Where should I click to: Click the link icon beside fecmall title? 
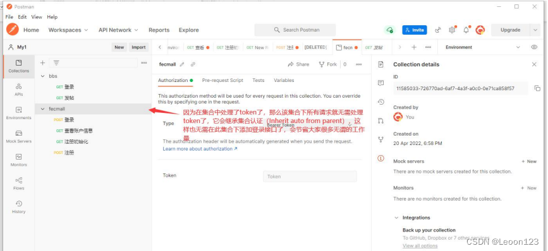click(x=193, y=64)
